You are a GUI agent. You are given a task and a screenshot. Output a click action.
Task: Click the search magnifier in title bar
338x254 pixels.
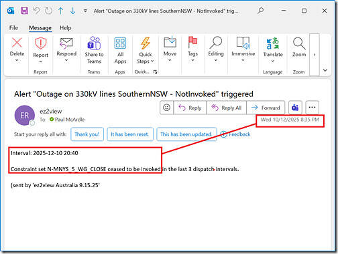(260, 11)
